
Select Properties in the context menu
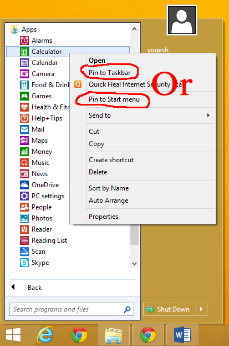pos(103,217)
